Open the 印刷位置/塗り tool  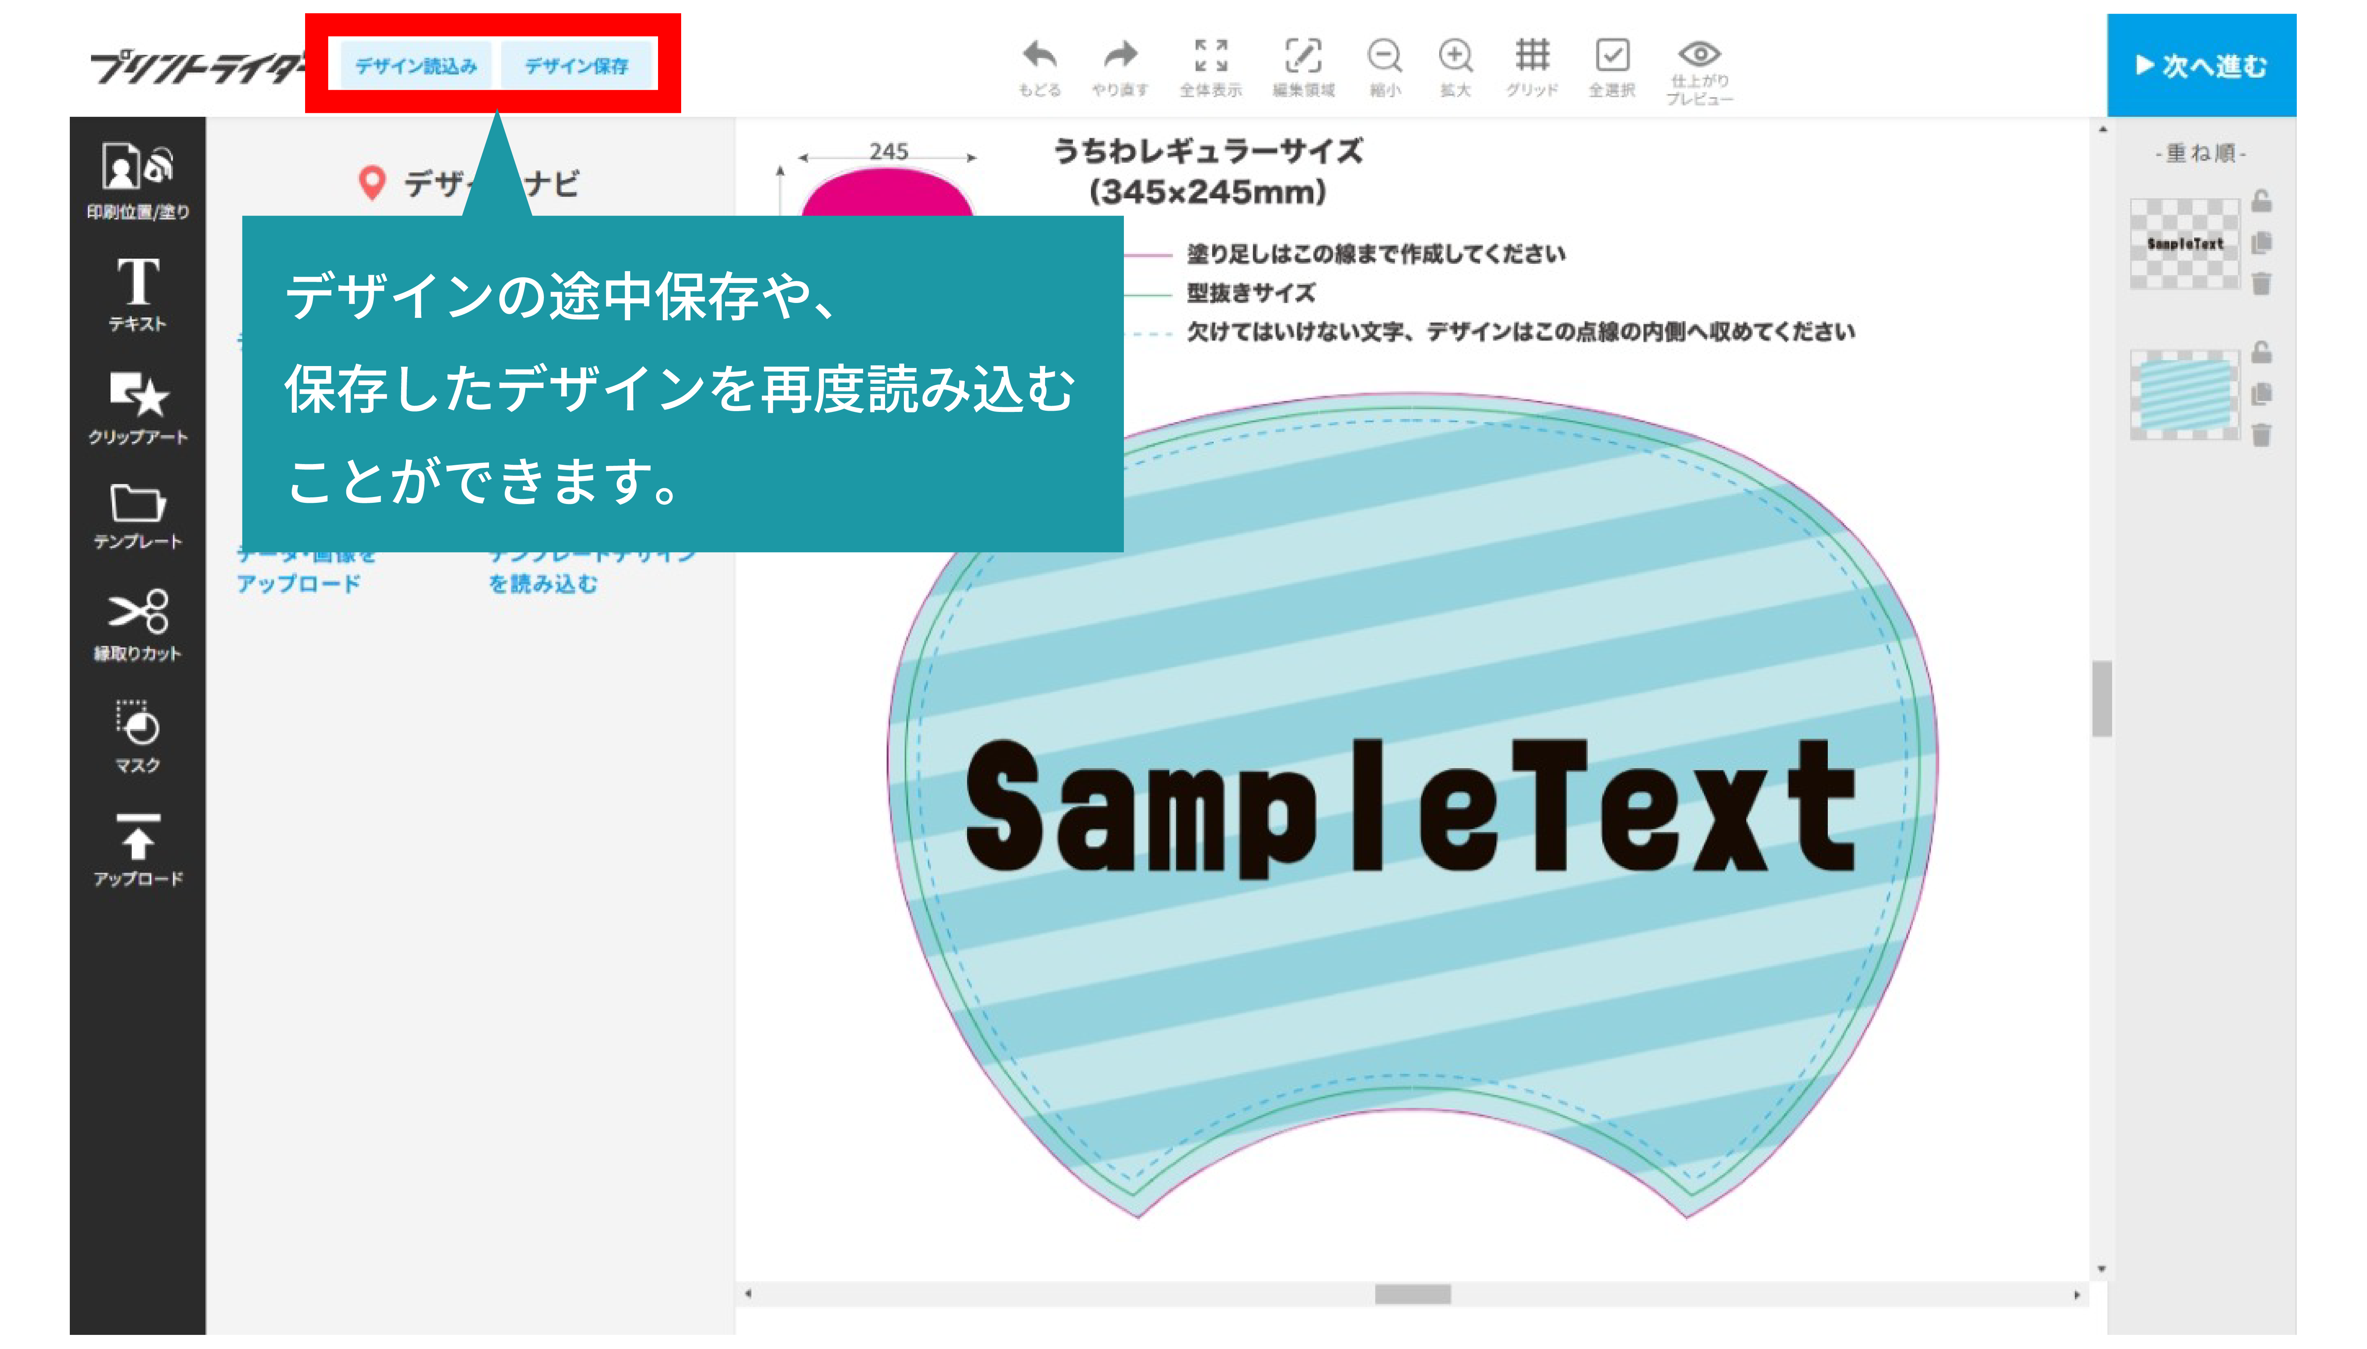click(137, 181)
